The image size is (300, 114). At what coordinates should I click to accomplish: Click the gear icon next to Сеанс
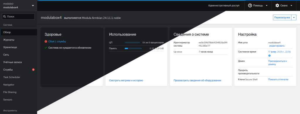click(277, 6)
